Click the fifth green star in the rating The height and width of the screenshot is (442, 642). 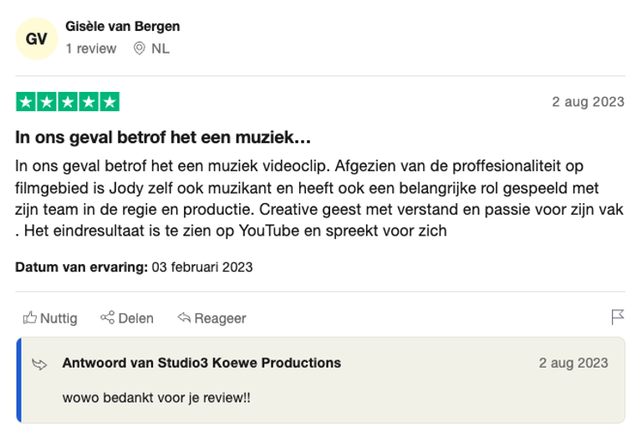click(110, 103)
